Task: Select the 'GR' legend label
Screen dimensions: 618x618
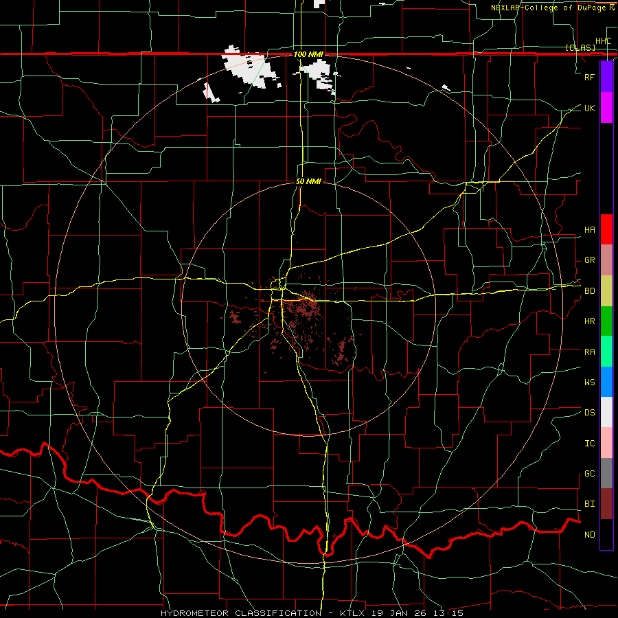Action: [589, 260]
